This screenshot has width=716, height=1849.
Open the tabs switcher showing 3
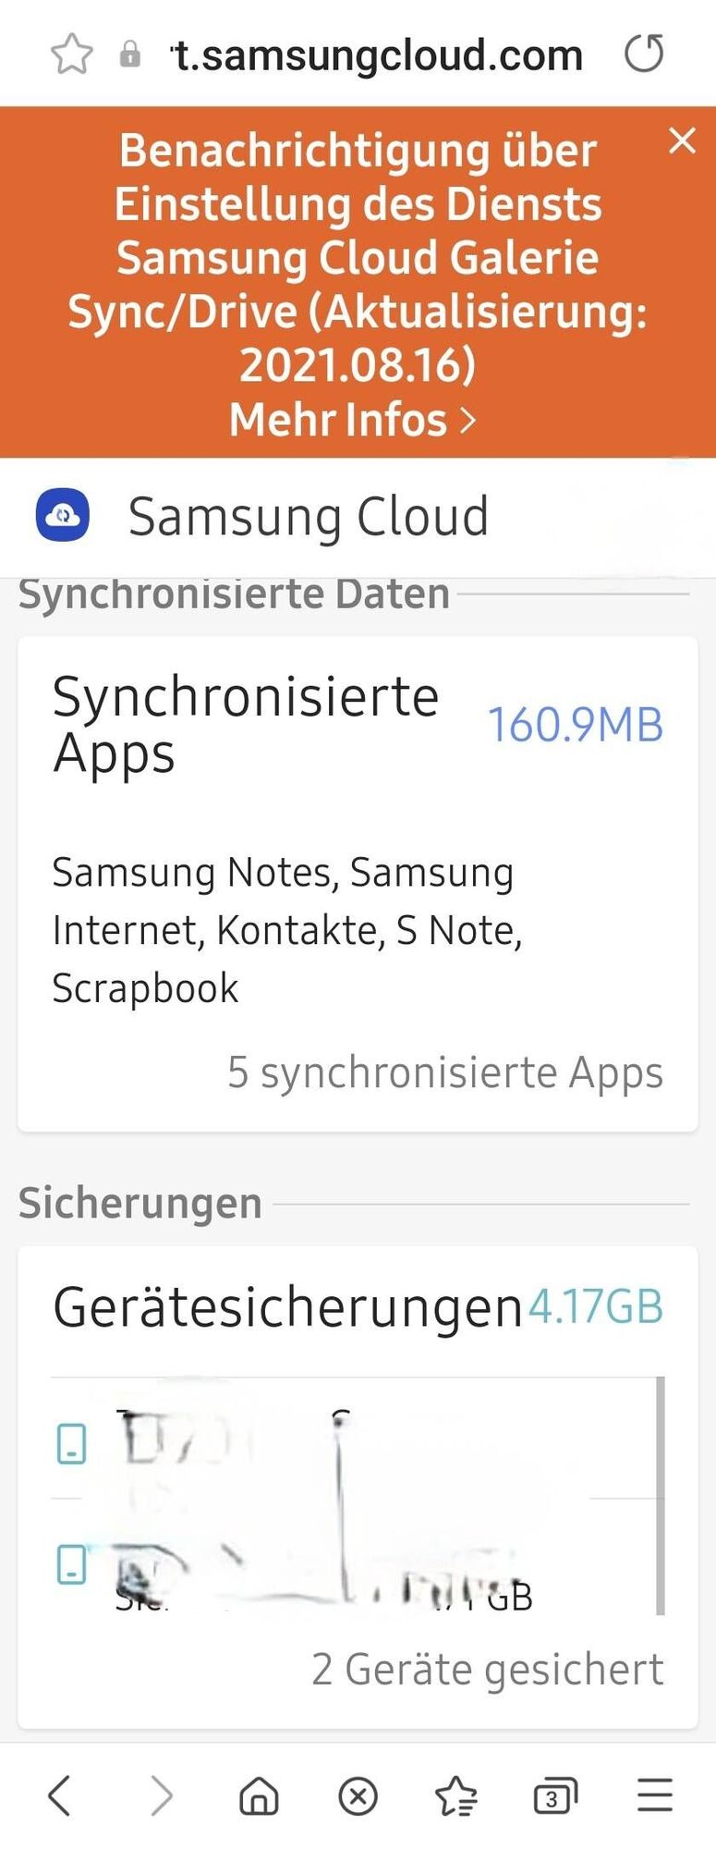click(x=555, y=1796)
